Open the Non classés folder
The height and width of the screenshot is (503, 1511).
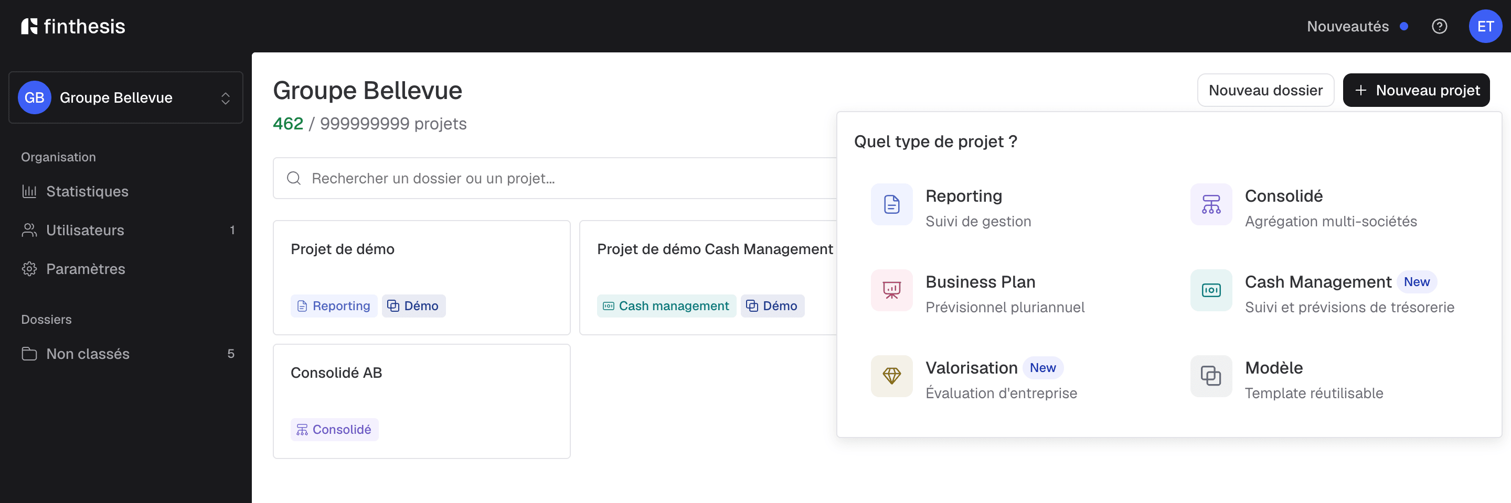[125, 354]
